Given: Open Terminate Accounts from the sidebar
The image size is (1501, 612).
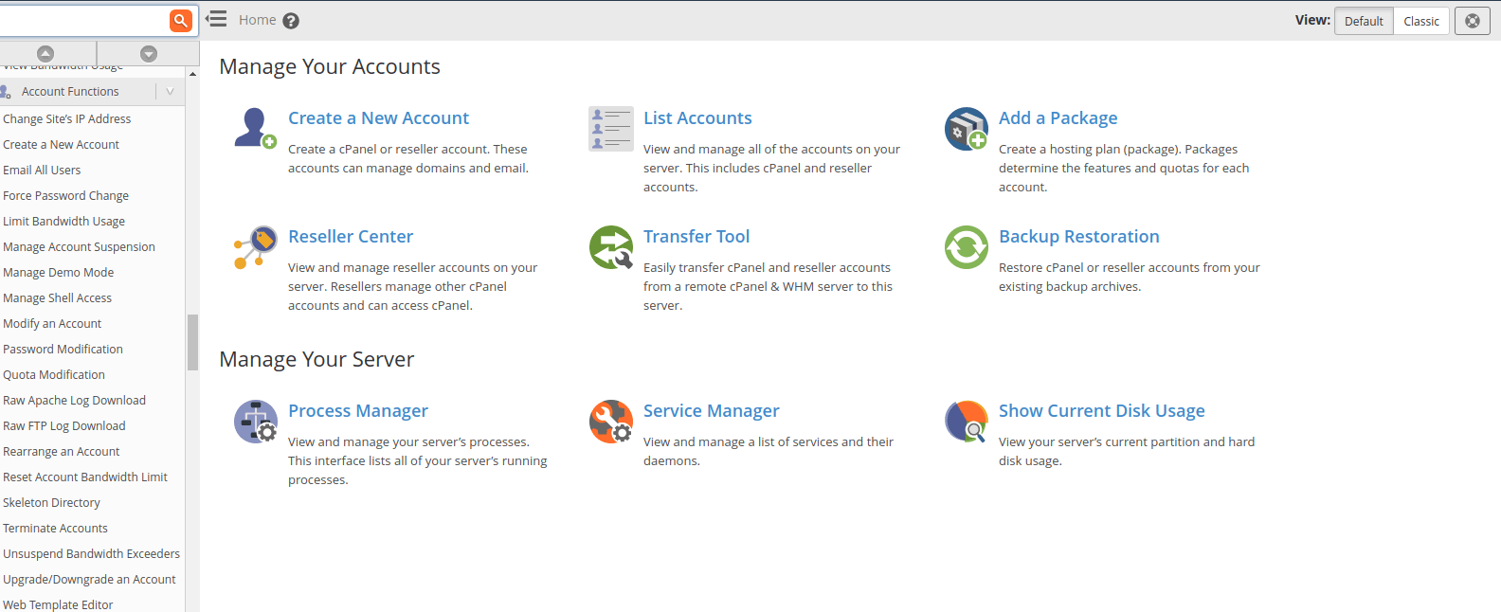Looking at the screenshot, I should 55,529.
